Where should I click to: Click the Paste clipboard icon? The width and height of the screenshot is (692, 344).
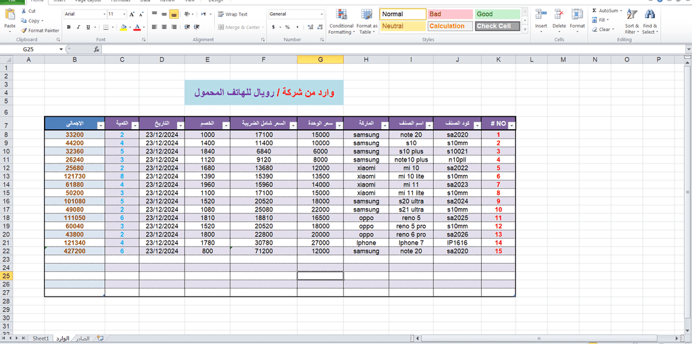pyautogui.click(x=9, y=16)
